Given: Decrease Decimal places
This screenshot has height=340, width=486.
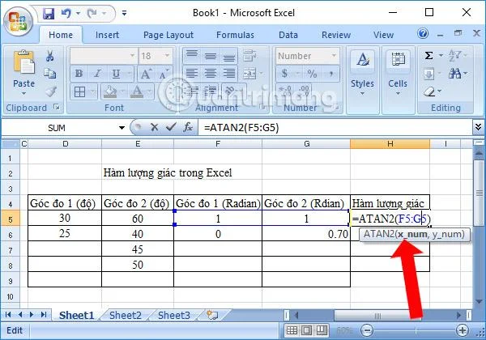Looking at the screenshot, I should [303, 91].
